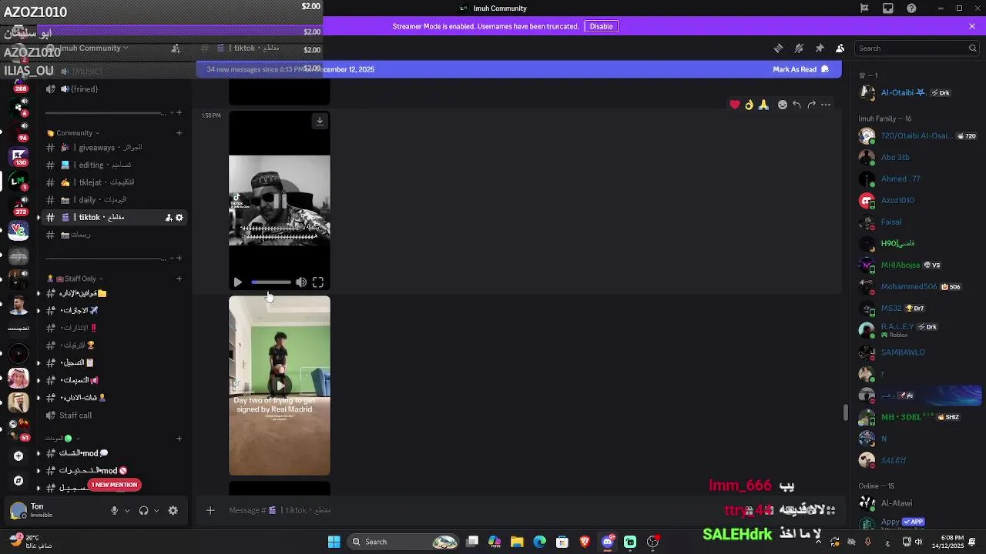Disable Streamer Mode
The image size is (986, 554).
coord(601,26)
